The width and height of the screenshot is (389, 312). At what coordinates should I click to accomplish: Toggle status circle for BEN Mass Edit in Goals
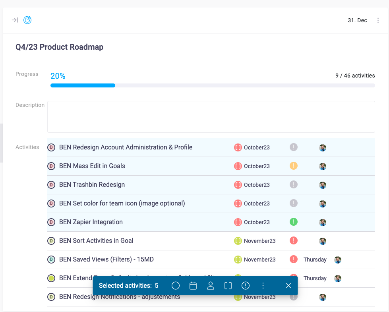(x=51, y=166)
